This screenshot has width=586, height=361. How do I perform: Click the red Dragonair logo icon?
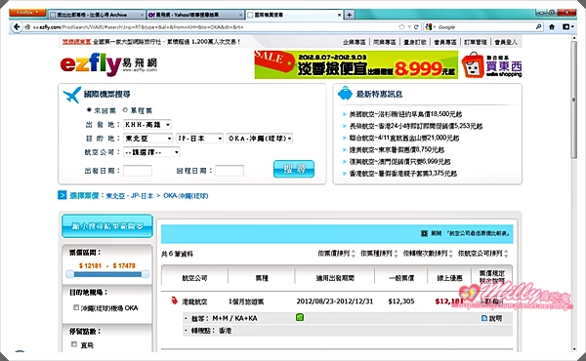click(174, 301)
